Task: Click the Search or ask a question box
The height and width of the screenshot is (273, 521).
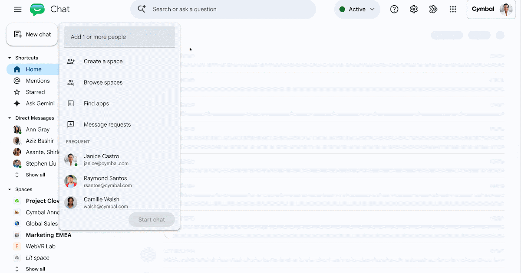Action: coord(223,9)
